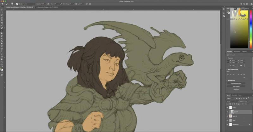Switch to the Libraries tab
This screenshot has width=253, height=132.
(x=244, y=52)
